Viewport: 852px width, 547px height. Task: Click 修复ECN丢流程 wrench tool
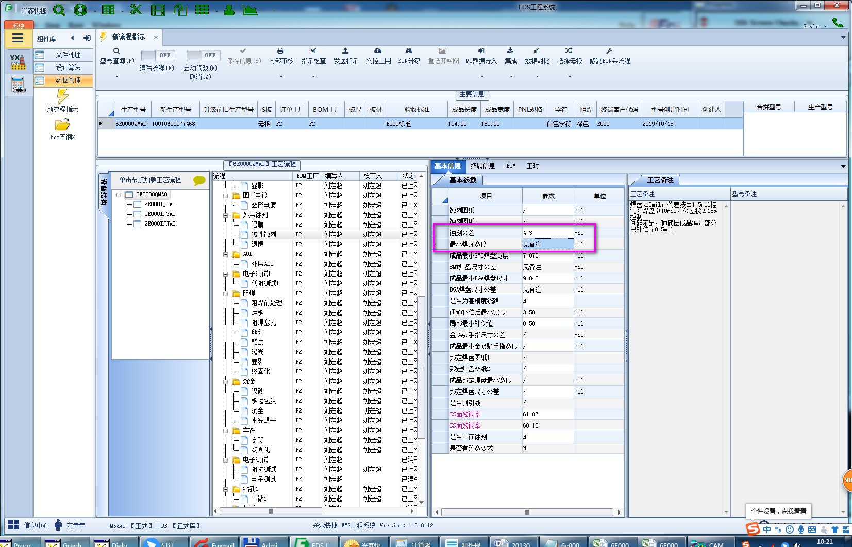click(610, 56)
